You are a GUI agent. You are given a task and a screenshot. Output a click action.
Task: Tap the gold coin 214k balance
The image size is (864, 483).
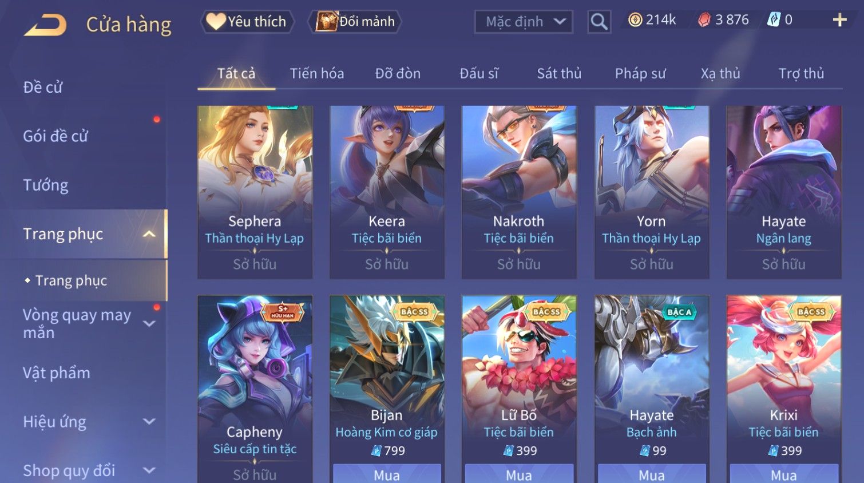click(x=652, y=20)
